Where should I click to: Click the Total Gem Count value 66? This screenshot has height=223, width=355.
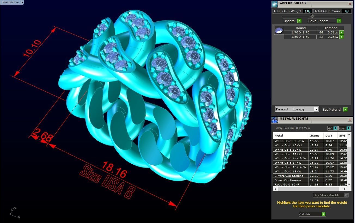347,11
